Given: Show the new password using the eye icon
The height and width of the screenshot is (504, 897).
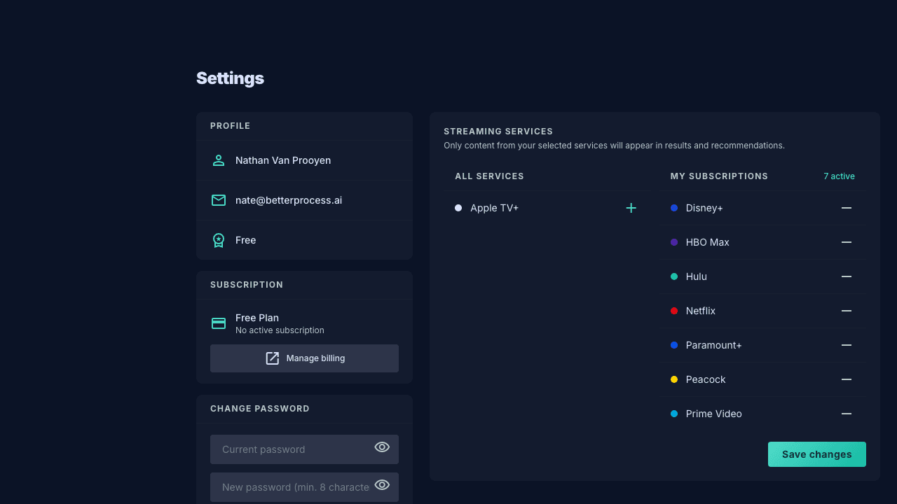Looking at the screenshot, I should [382, 484].
